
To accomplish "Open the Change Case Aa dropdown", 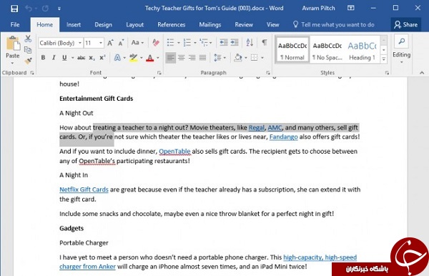I will click(137, 43).
